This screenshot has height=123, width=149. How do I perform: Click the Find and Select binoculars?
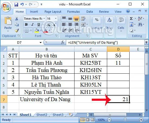(140, 25)
